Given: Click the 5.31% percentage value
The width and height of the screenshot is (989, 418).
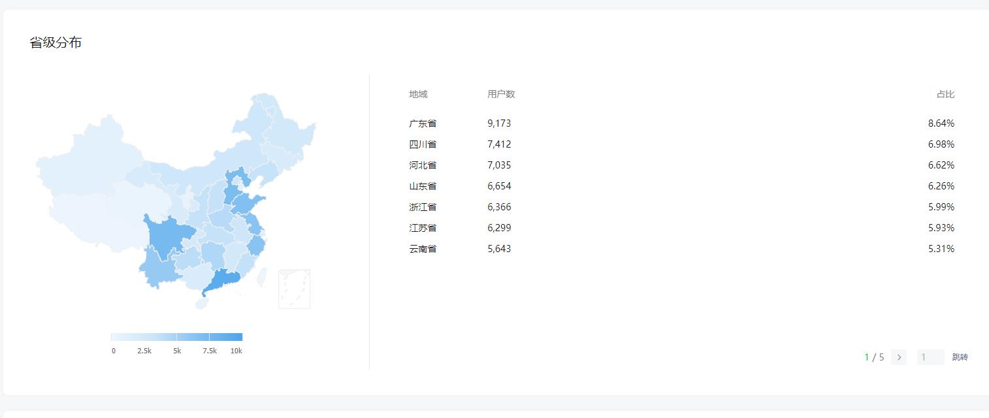Looking at the screenshot, I should click(941, 249).
